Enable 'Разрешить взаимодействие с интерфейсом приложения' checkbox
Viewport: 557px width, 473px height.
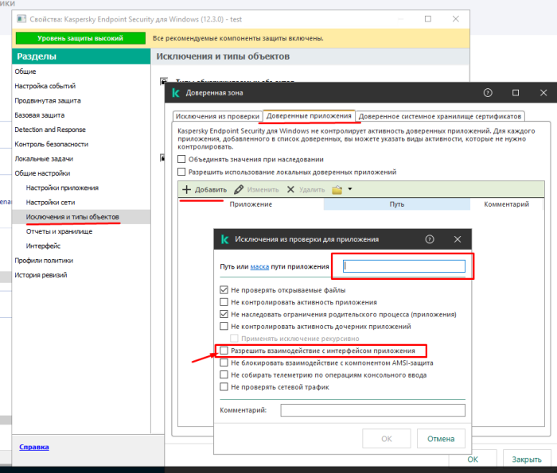click(x=224, y=351)
